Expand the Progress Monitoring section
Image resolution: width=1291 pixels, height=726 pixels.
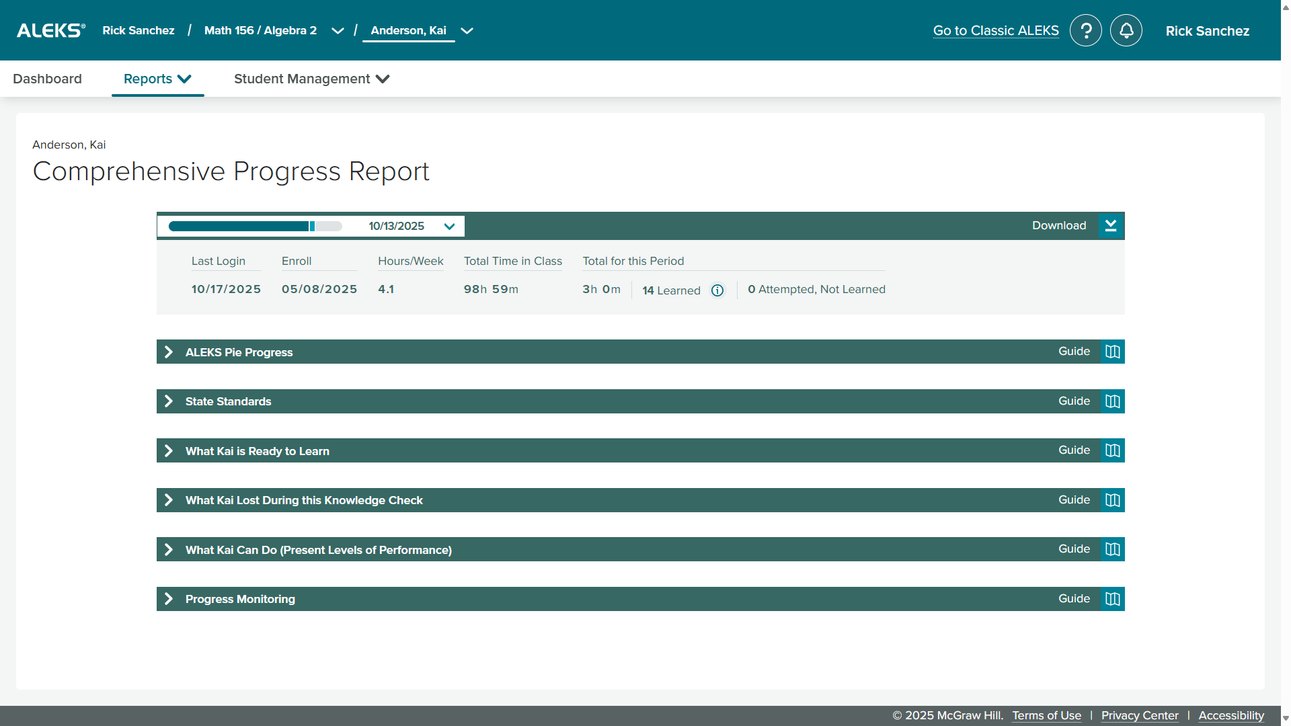coord(169,599)
